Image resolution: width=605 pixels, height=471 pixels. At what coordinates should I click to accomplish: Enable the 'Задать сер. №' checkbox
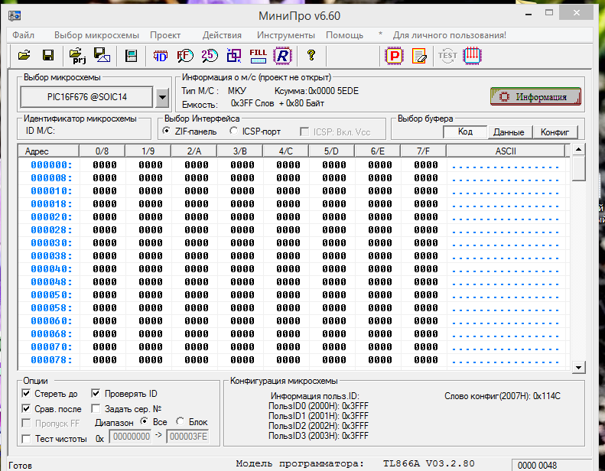96,408
